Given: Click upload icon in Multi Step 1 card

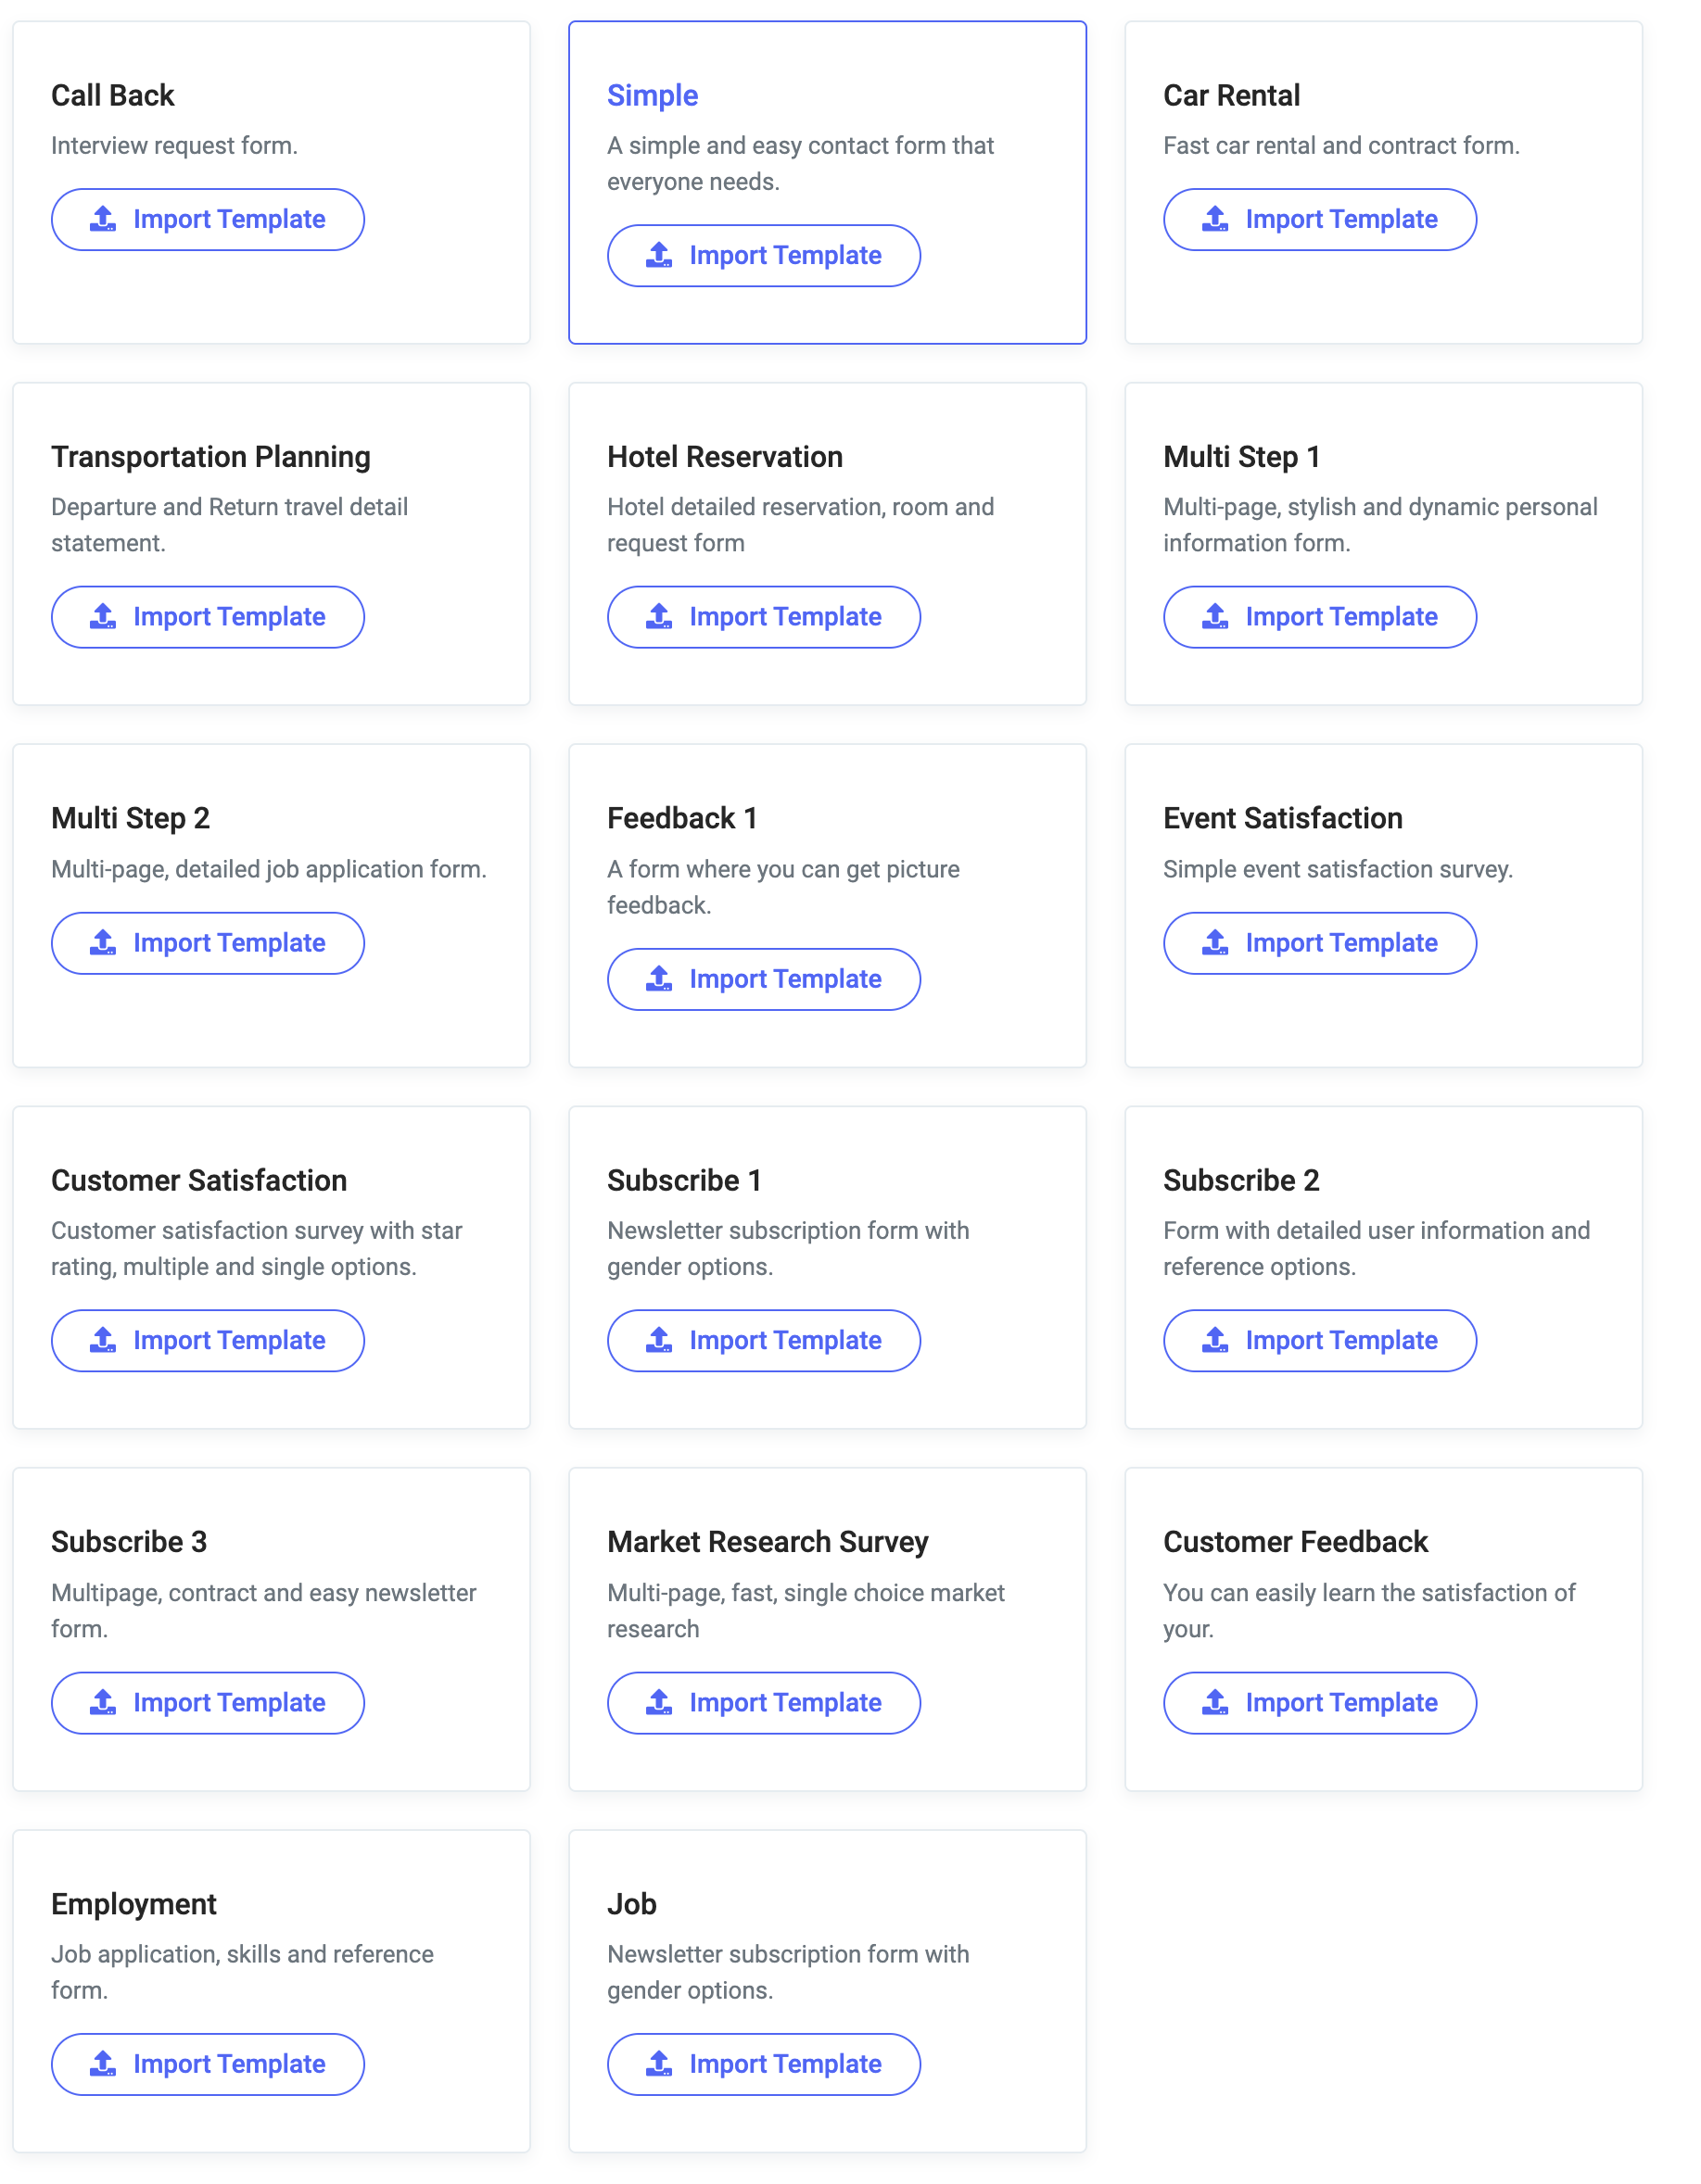Looking at the screenshot, I should point(1215,617).
